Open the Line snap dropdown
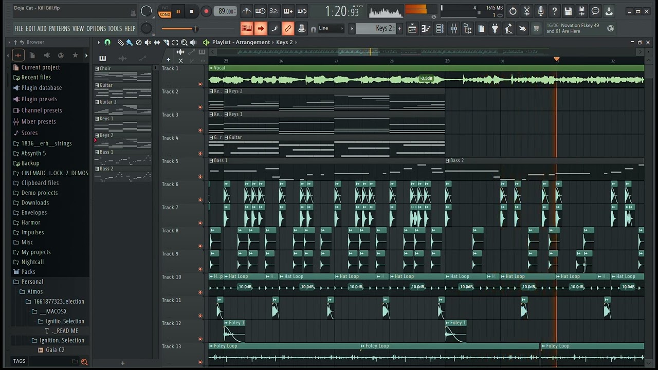Image resolution: width=658 pixels, height=370 pixels. [331, 28]
